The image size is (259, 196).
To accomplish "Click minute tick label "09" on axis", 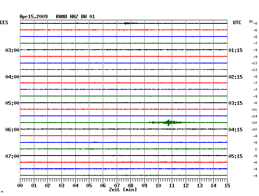I will pyautogui.click(x=144, y=186).
